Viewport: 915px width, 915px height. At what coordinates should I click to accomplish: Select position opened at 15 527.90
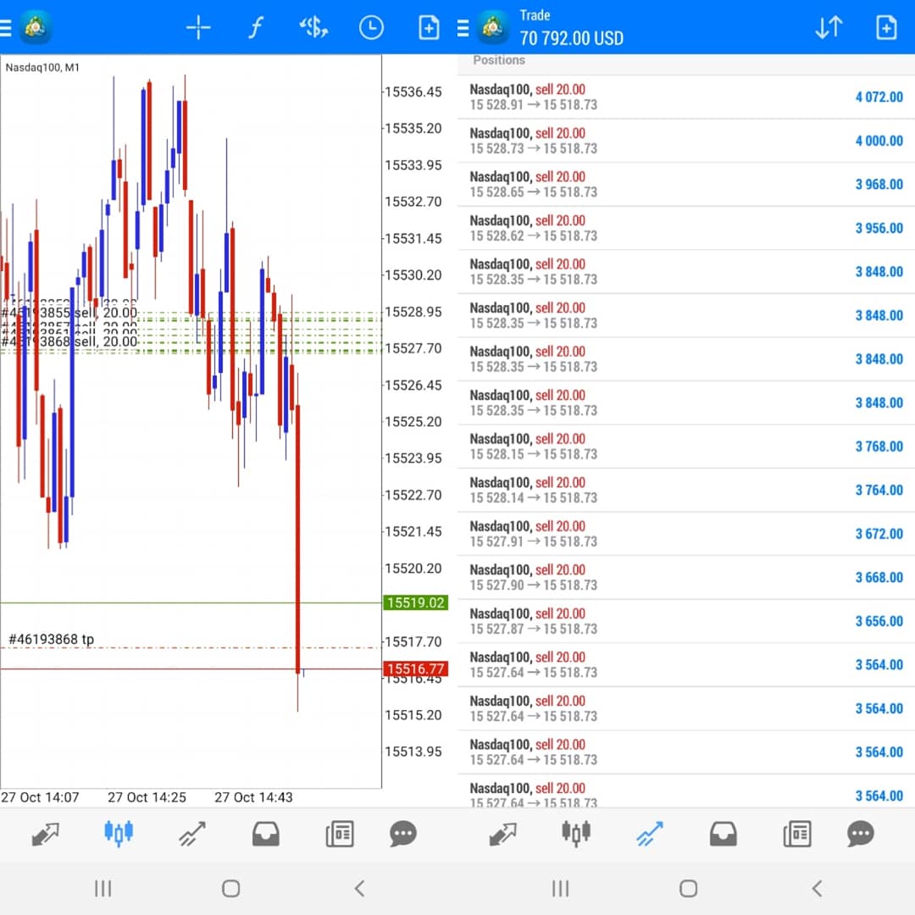coord(686,578)
